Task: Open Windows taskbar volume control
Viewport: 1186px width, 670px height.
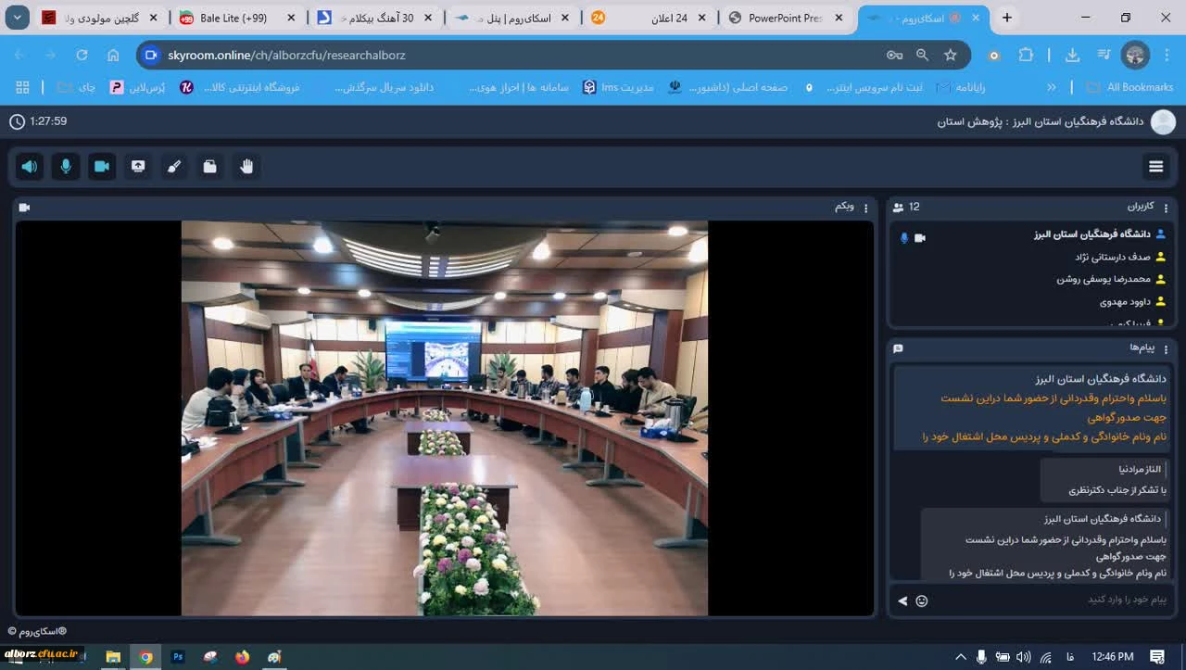Action: [1023, 657]
